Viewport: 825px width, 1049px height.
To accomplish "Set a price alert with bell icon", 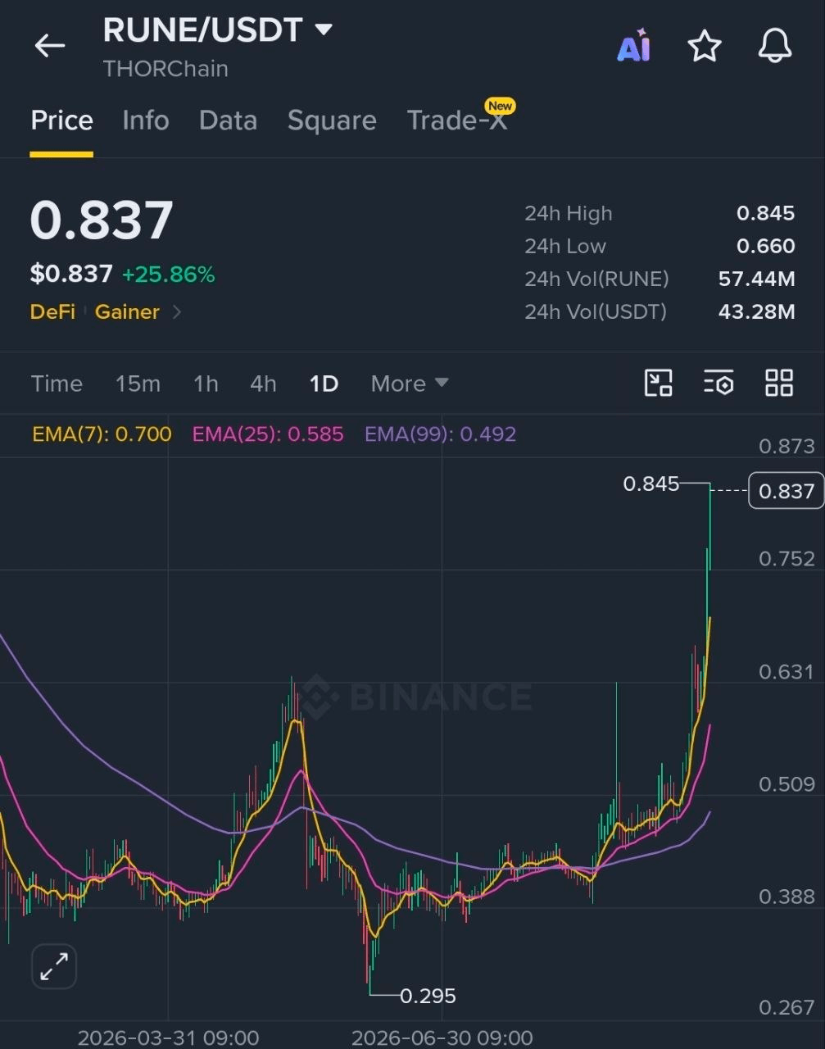I will click(x=774, y=46).
